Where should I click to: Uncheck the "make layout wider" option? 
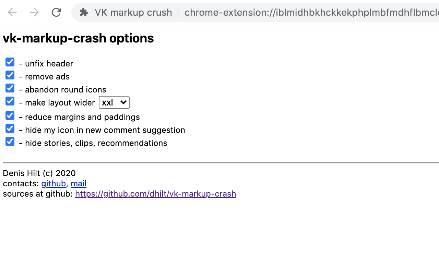(x=10, y=101)
